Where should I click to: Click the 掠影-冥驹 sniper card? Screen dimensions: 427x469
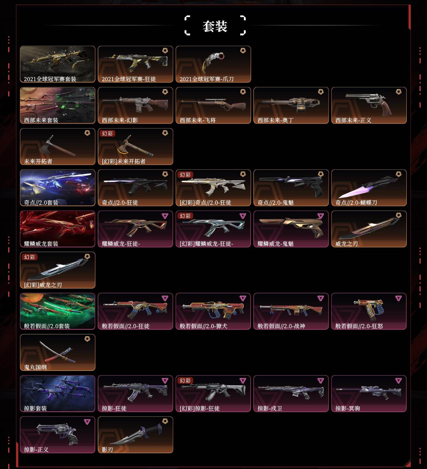click(369, 393)
